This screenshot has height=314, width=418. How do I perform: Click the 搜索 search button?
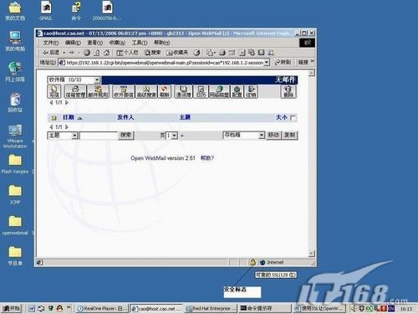tap(126, 136)
